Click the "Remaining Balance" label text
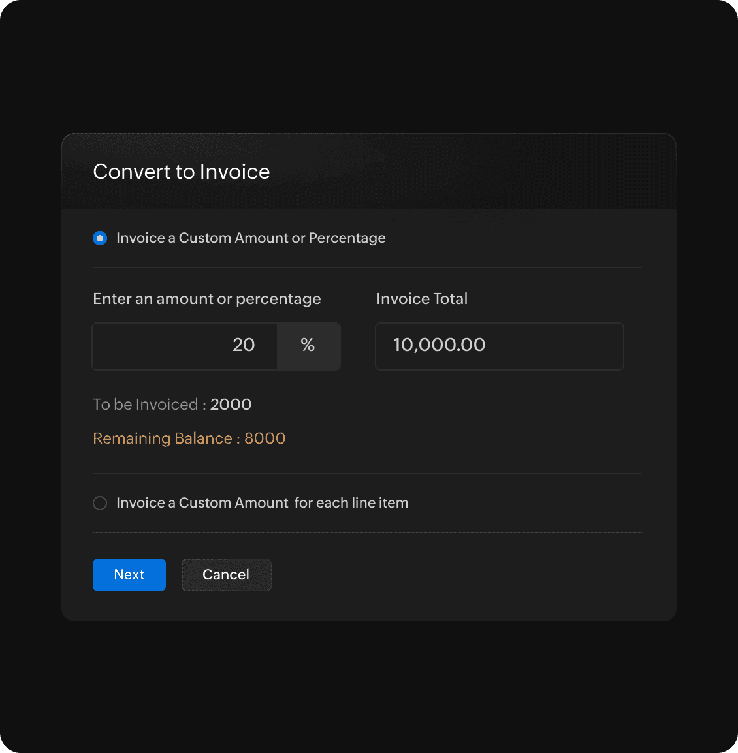The height and width of the screenshot is (753, 738). click(x=163, y=438)
